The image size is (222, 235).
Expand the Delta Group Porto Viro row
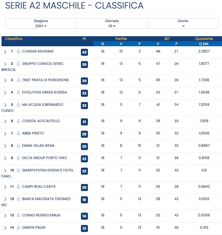coord(5,158)
